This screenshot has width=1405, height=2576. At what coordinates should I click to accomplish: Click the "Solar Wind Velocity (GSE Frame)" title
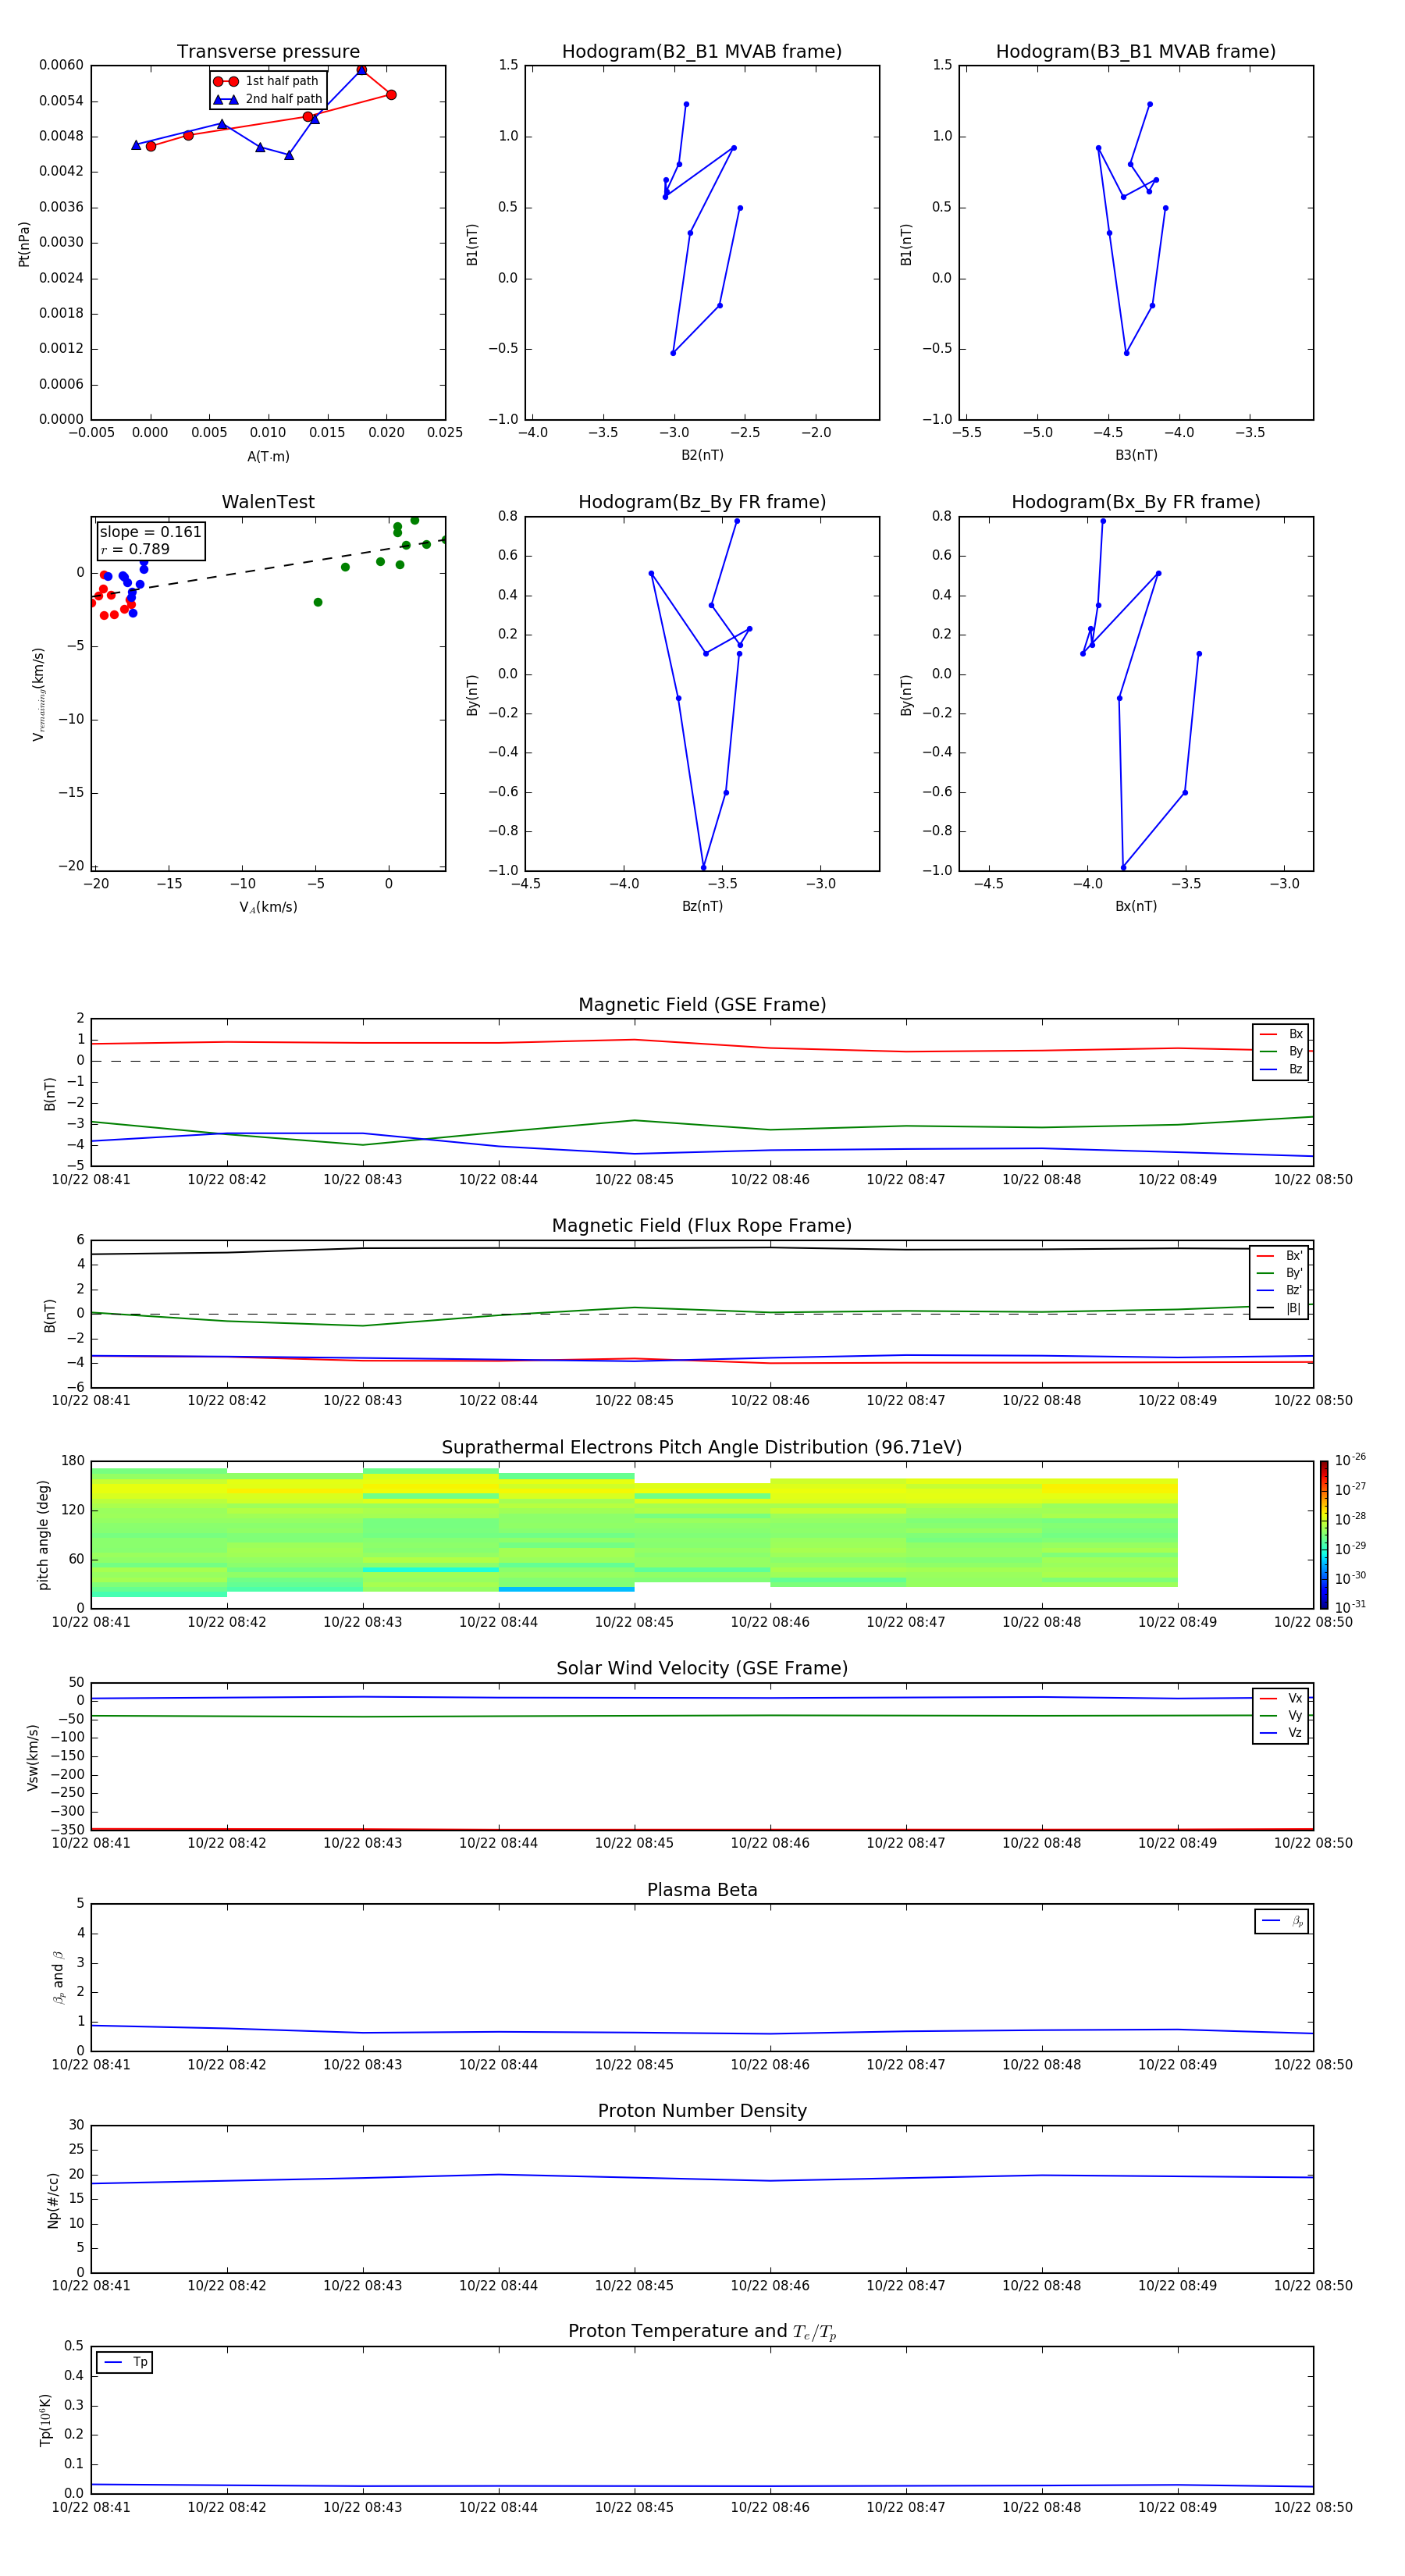pyautogui.click(x=702, y=1669)
